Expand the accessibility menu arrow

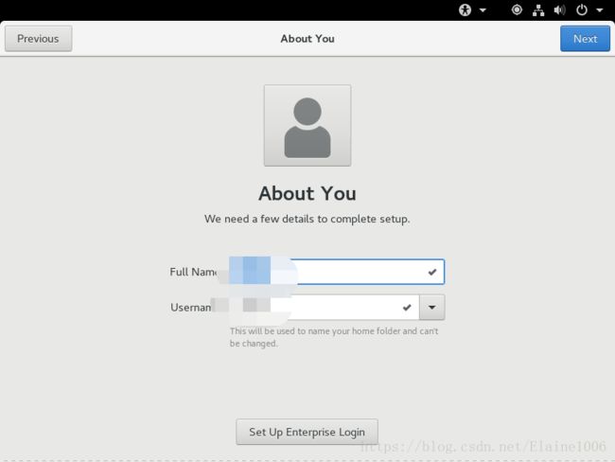(483, 10)
